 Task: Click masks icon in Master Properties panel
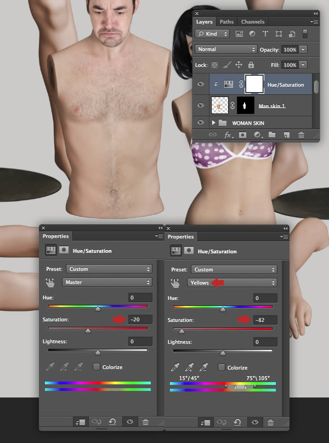(x=64, y=250)
